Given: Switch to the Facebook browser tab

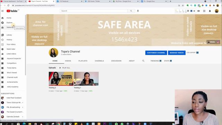Looking at the screenshot, I should 69,1.
